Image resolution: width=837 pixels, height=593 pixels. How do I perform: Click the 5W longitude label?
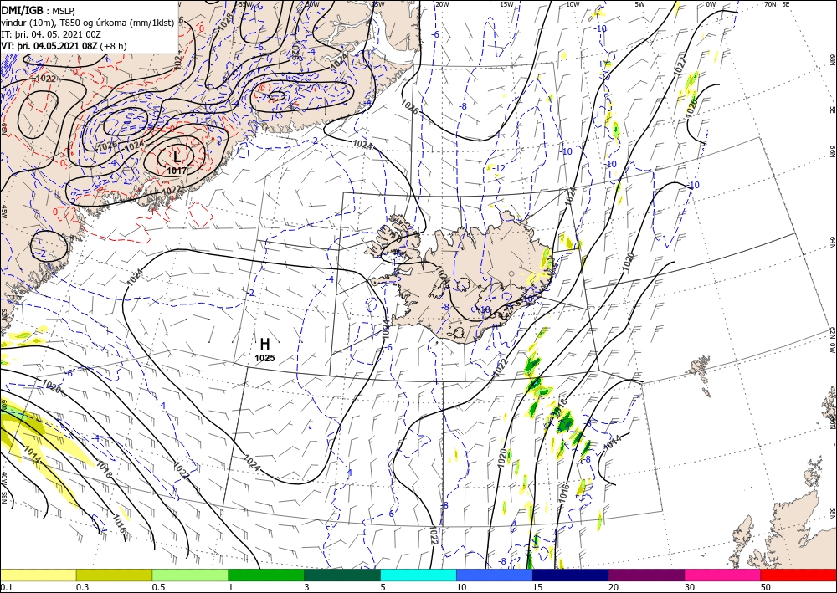coord(641,4)
